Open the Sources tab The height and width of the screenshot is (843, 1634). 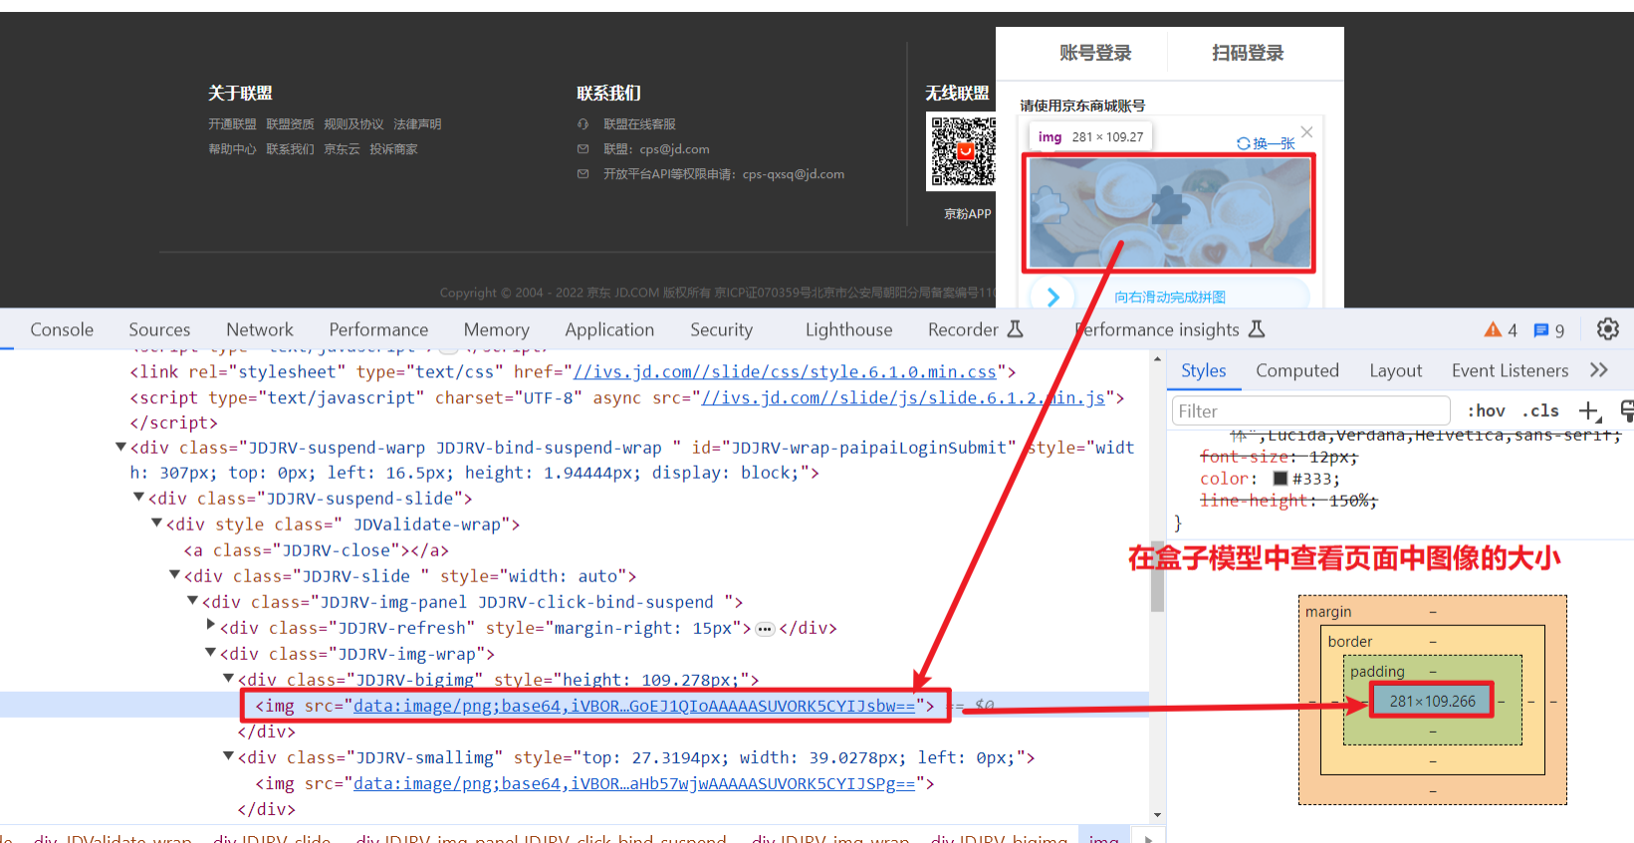click(x=159, y=329)
